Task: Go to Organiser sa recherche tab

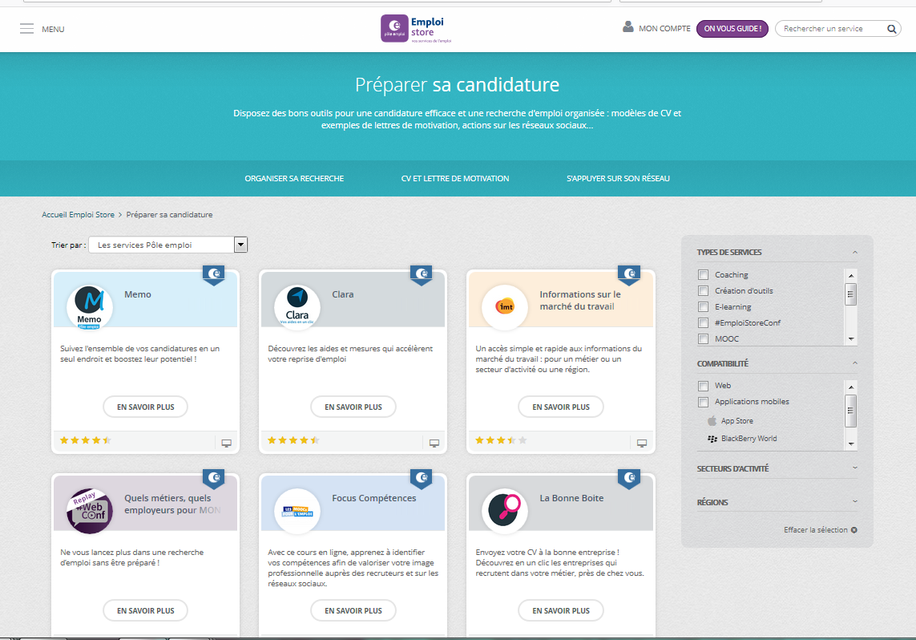Action: (x=294, y=178)
